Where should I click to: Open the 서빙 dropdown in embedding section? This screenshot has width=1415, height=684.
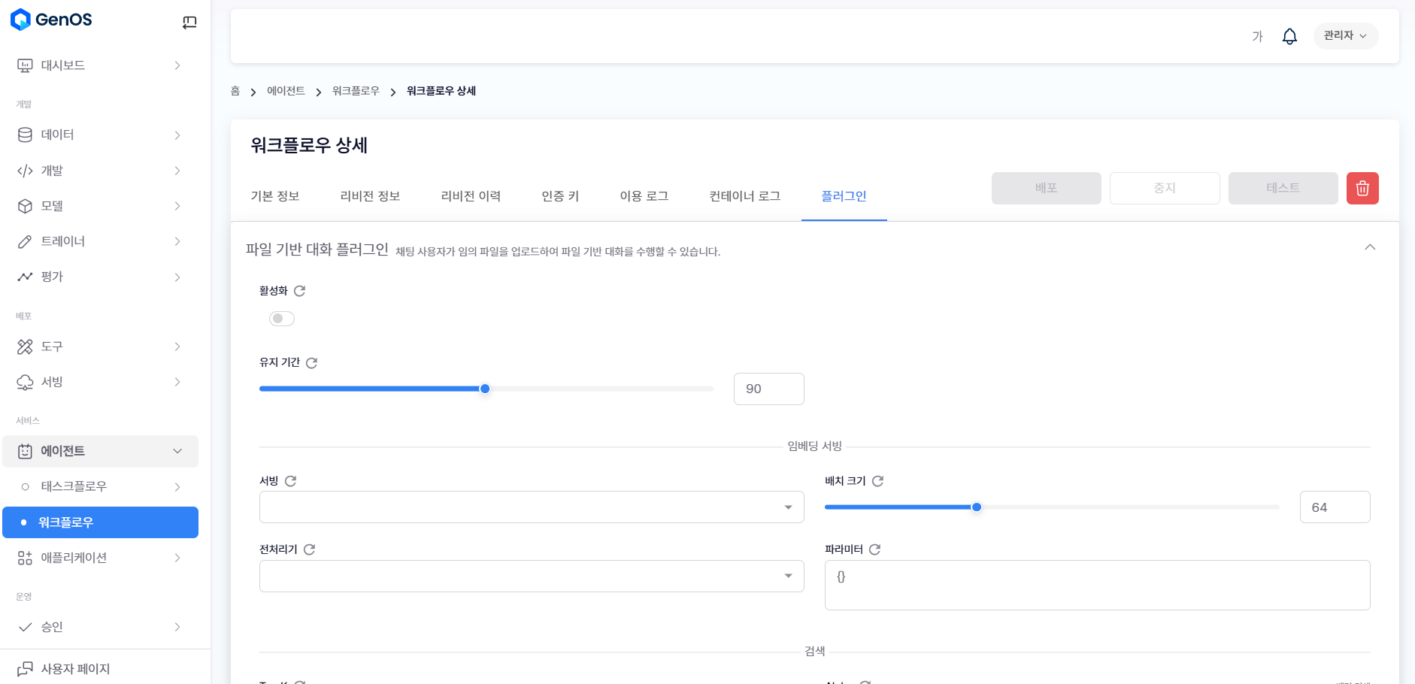pyautogui.click(x=531, y=507)
